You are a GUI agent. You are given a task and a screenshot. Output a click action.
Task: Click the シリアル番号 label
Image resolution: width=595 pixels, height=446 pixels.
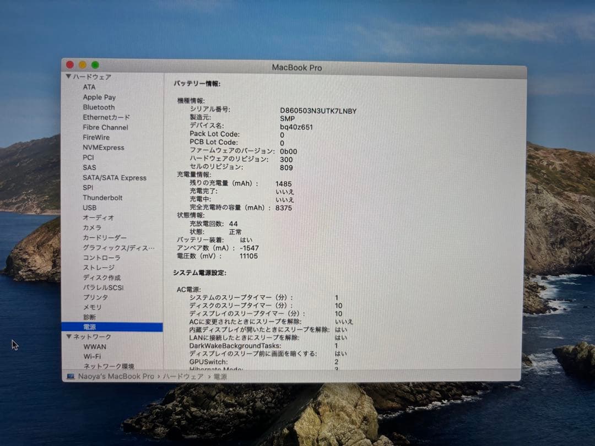click(210, 109)
